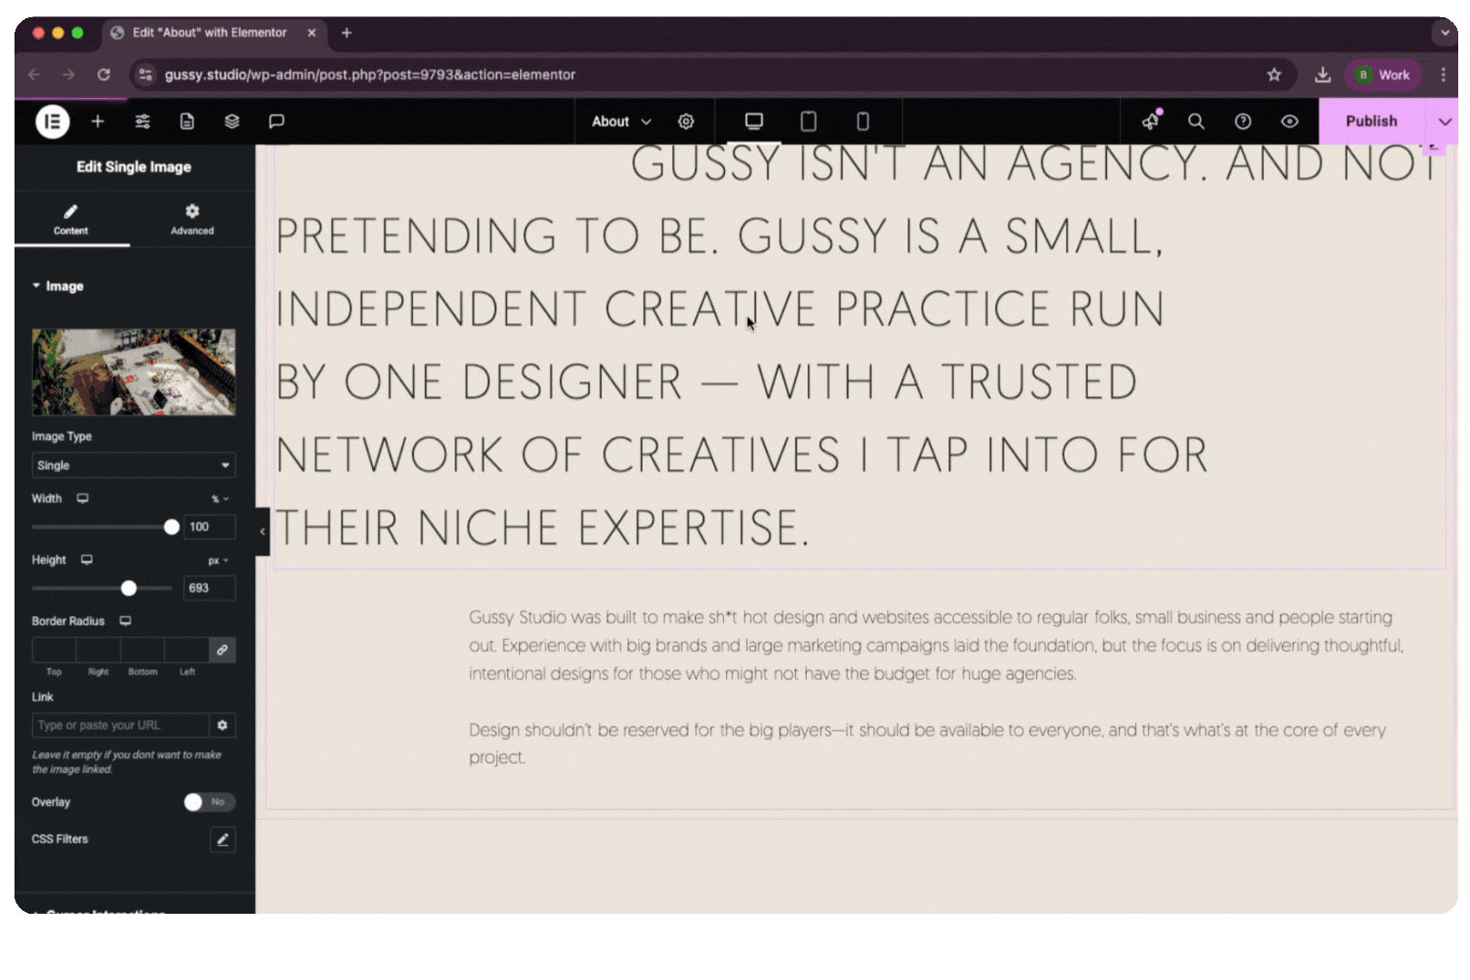Open page settings gear icon

[x=686, y=122]
